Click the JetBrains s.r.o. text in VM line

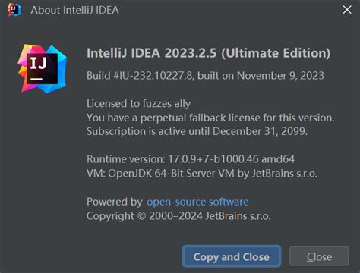point(284,174)
